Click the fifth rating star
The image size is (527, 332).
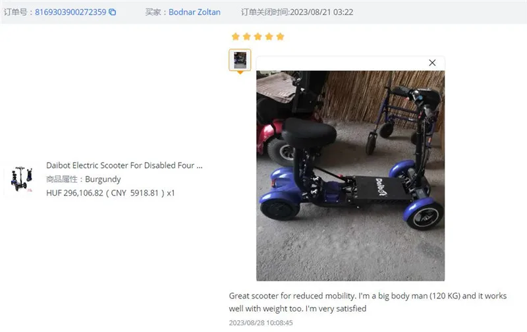280,36
